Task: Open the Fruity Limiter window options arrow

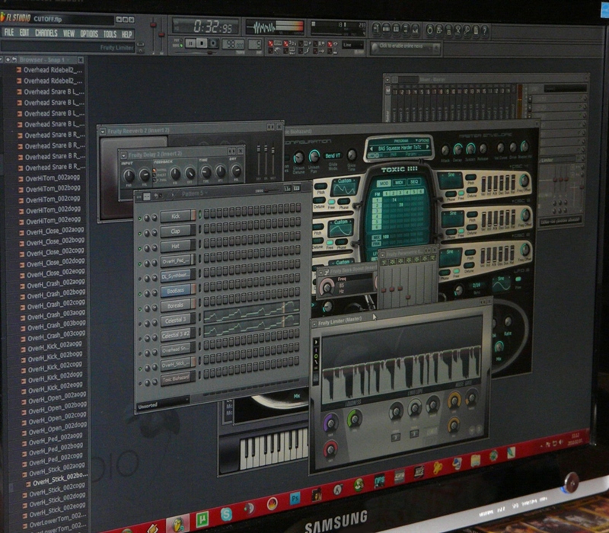Action: pyautogui.click(x=316, y=324)
